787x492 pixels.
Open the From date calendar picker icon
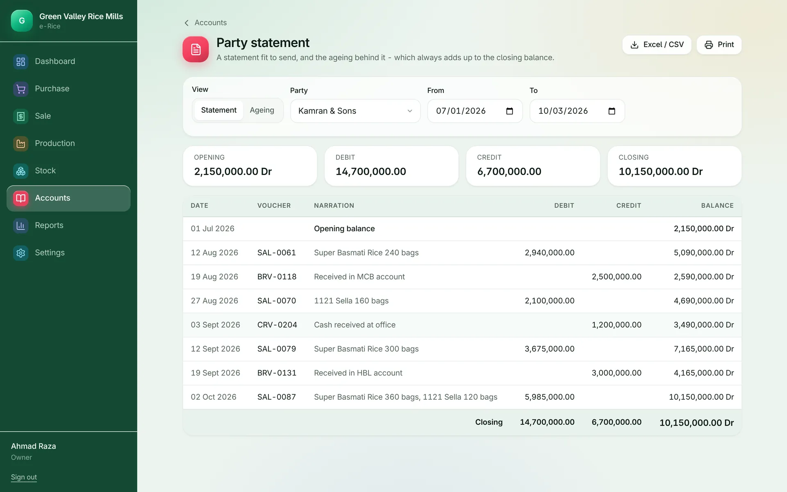pyautogui.click(x=510, y=111)
